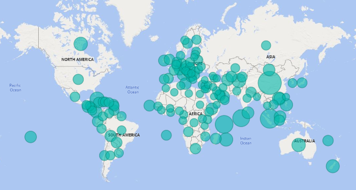Click the NORTH AMERICA continent label
The height and width of the screenshot is (190, 356).
click(77, 60)
